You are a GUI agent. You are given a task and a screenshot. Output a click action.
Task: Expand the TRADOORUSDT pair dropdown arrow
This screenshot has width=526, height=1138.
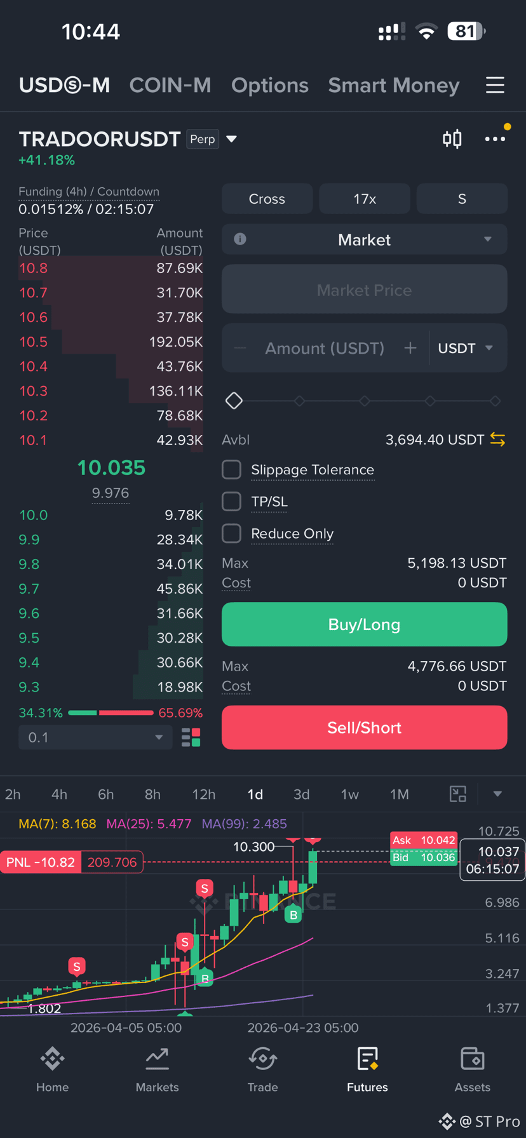(x=232, y=139)
